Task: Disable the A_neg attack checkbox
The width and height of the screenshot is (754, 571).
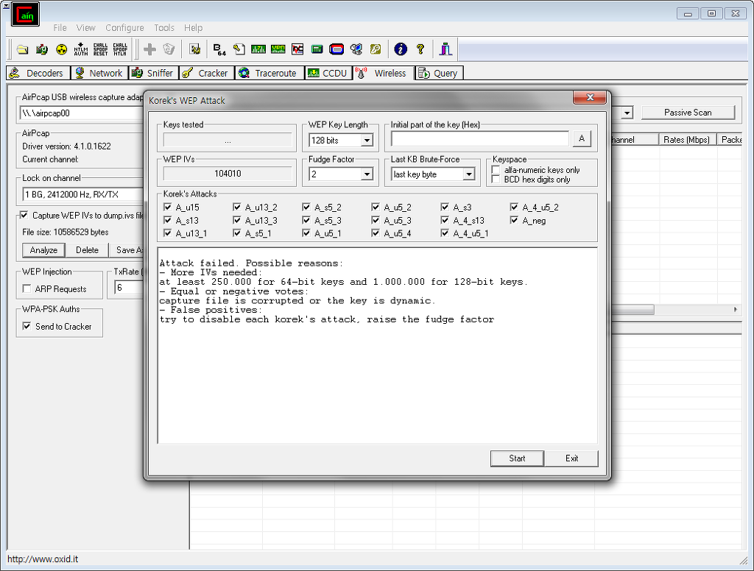Action: tap(514, 220)
